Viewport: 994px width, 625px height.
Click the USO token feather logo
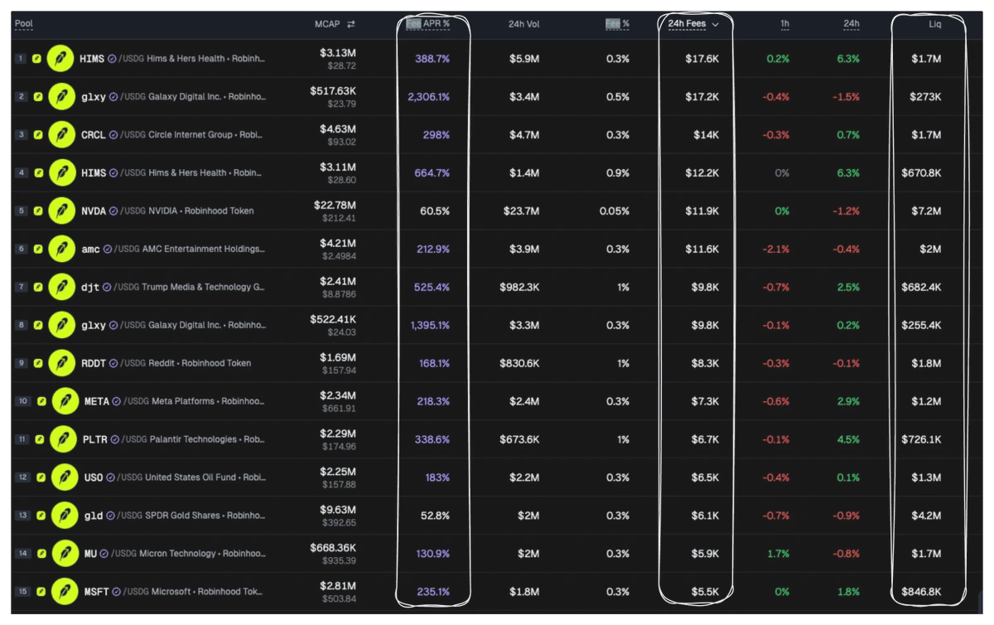click(65, 477)
